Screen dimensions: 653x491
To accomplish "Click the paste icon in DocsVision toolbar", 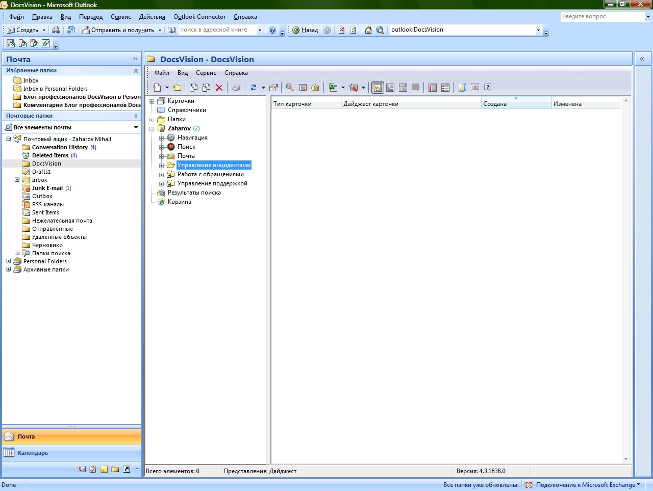I will [206, 88].
